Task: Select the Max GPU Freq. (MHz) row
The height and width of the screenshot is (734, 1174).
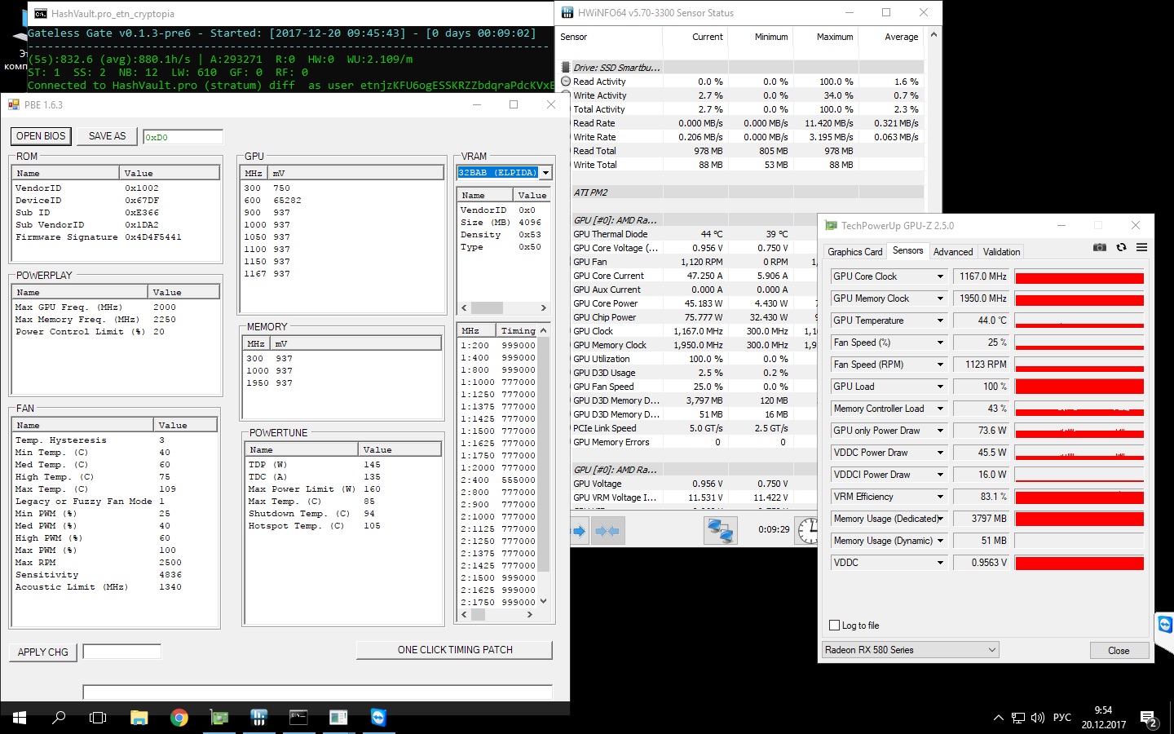Action: [x=117, y=307]
